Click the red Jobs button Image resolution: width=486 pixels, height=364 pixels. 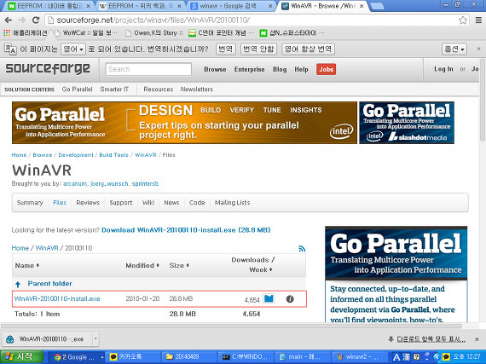(x=326, y=69)
